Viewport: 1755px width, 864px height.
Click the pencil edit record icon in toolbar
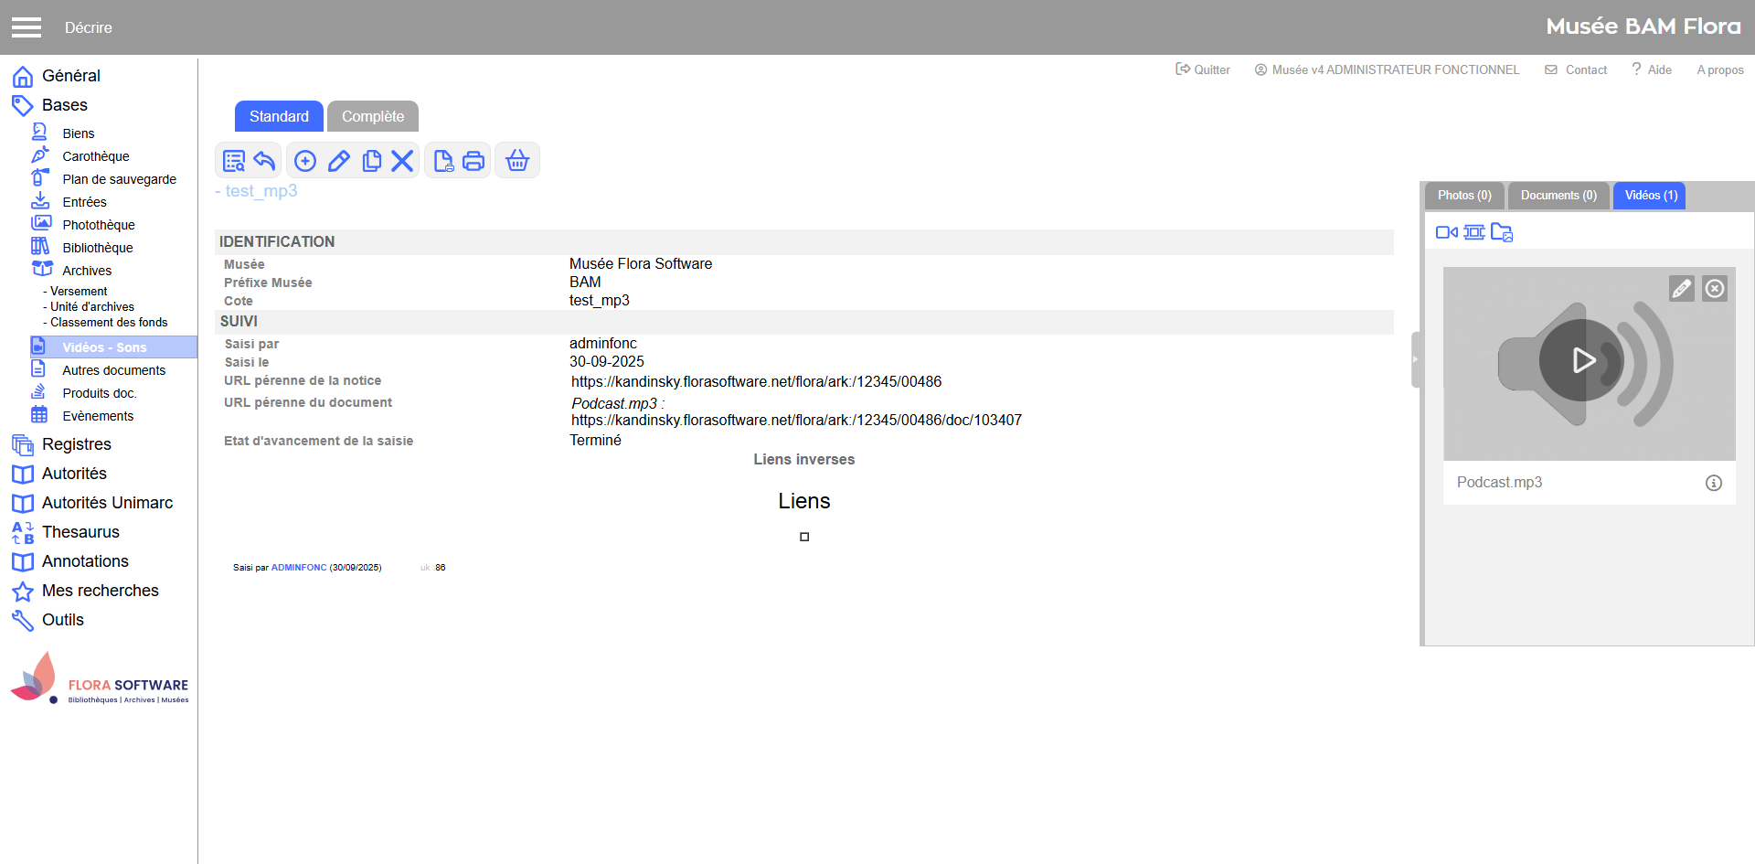[x=338, y=161]
